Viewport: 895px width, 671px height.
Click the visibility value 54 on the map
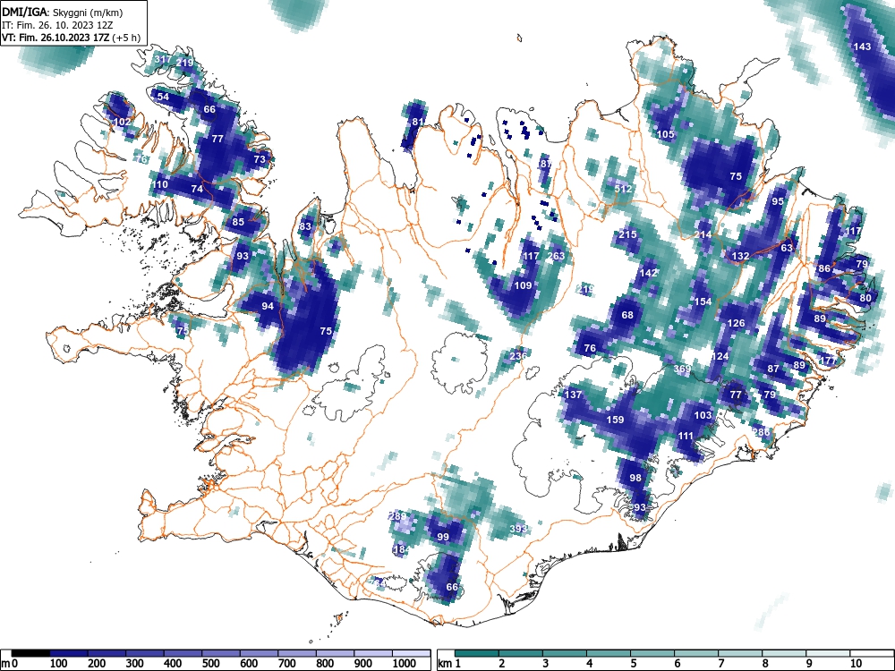pos(163,97)
